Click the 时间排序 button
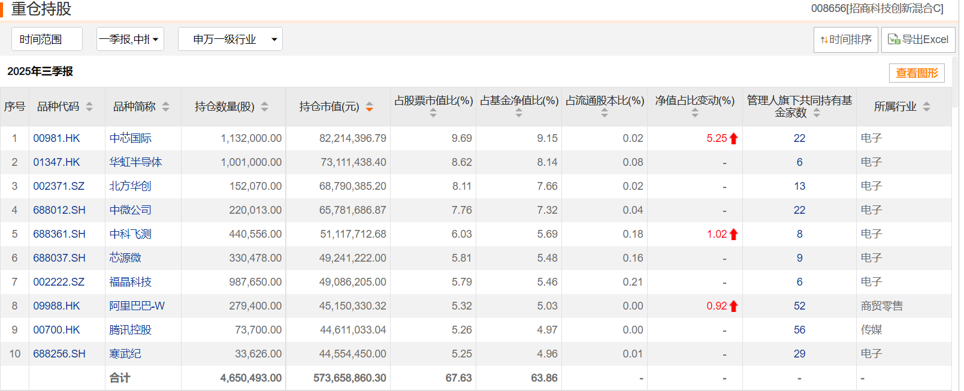 846,40
